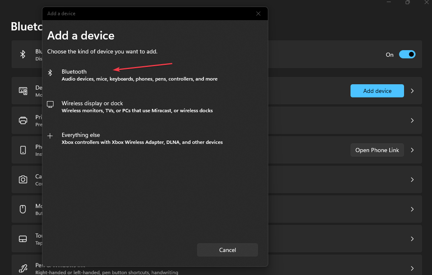Open the Printers row chevron
The width and height of the screenshot is (432, 275).
[x=412, y=120]
